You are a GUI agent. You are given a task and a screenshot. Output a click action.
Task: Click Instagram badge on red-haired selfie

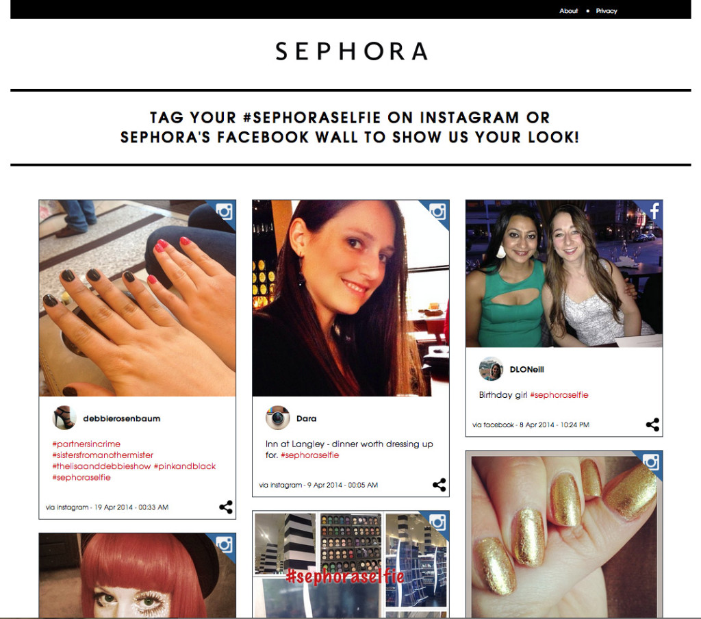[x=225, y=544]
